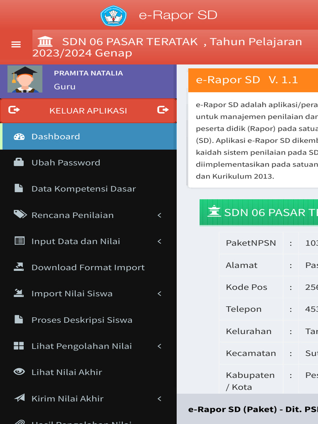Click the graduate user avatar
Screen dimensions: 318x424
pos(25,79)
